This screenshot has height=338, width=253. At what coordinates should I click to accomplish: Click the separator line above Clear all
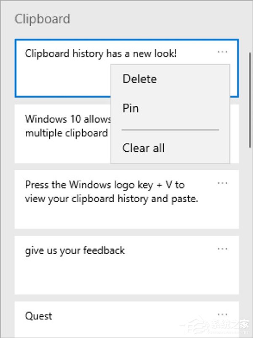170,130
